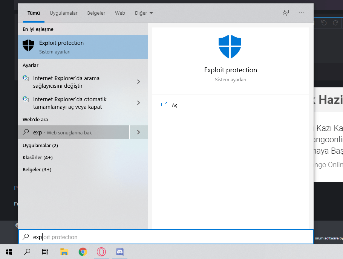The image size is (343, 259).
Task: Focus the search input box
Action: click(x=166, y=237)
